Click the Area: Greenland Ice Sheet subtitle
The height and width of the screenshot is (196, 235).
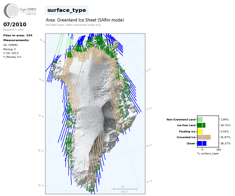(x=85, y=20)
